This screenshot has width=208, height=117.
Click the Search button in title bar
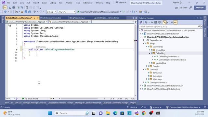pos(121,3)
